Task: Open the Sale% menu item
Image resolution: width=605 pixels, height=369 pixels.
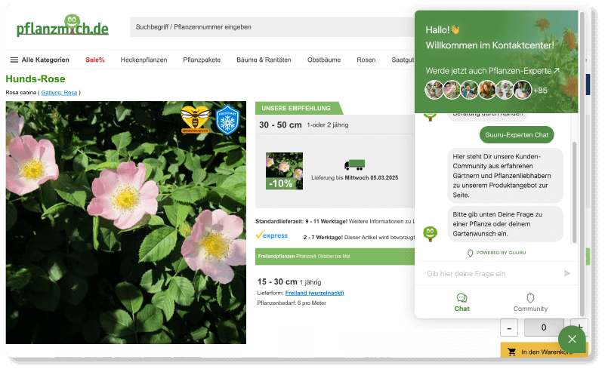Action: [95, 60]
